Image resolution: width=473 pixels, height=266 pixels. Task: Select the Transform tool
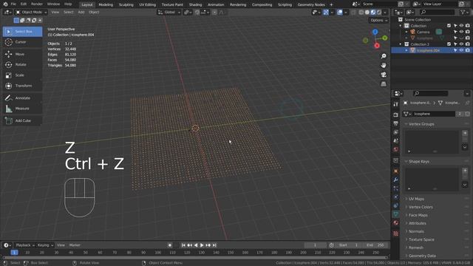[23, 86]
